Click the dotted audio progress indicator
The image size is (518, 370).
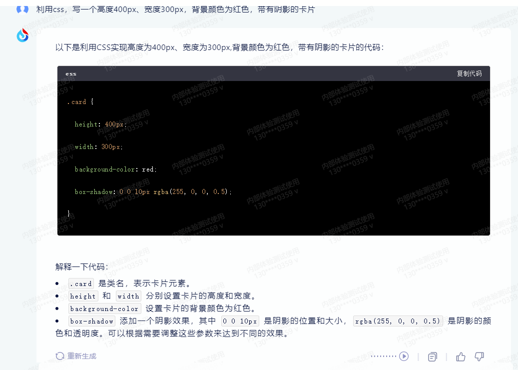(x=384, y=356)
